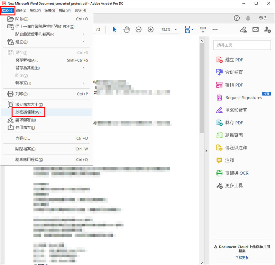Image resolution: width=275 pixels, height=265 pixels.
Task: Click the printer icon for 列印
Action: (x=10, y=94)
